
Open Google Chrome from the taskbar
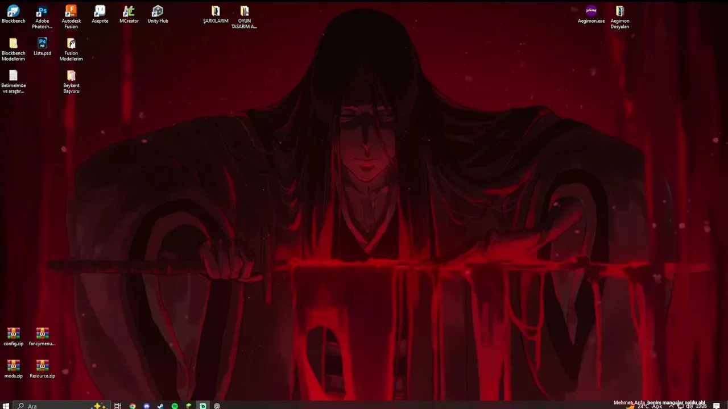133,406
